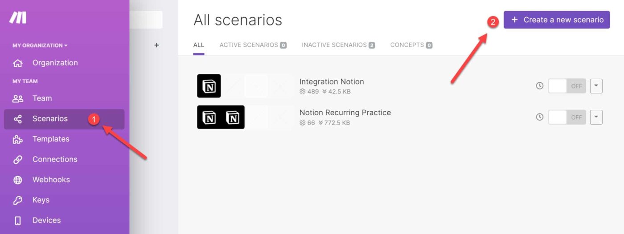Image resolution: width=624 pixels, height=234 pixels.
Task: Open the My Organization dropdown
Action: 40,45
